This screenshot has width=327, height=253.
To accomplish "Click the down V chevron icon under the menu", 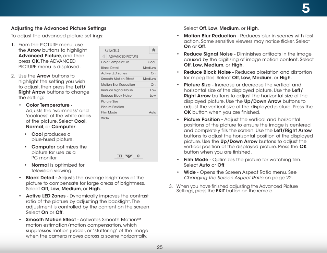I will [x=129, y=156].
